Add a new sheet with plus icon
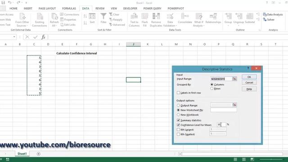This screenshot has height=162, width=288. tap(38, 154)
